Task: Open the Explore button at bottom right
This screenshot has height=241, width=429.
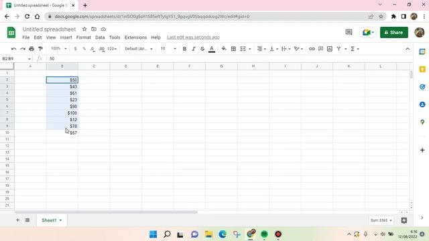Action: tap(404, 220)
